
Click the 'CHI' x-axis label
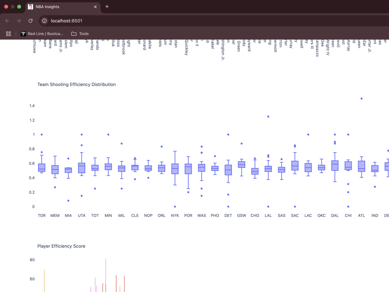348,216
